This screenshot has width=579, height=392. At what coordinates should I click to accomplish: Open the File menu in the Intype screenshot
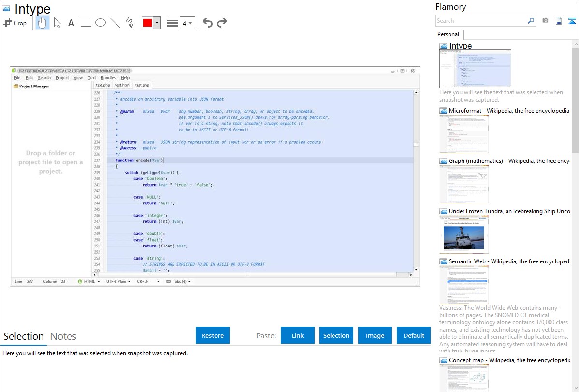(x=17, y=78)
